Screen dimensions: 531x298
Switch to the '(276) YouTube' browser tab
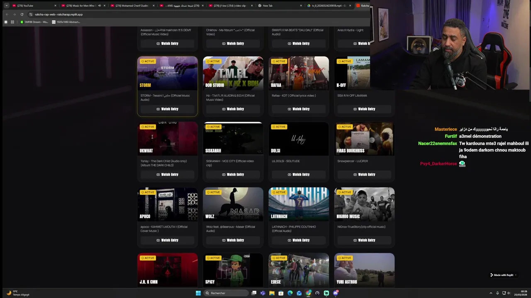(34, 5)
